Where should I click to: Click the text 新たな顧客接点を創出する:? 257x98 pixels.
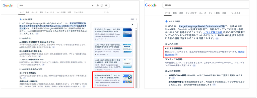(30, 51)
